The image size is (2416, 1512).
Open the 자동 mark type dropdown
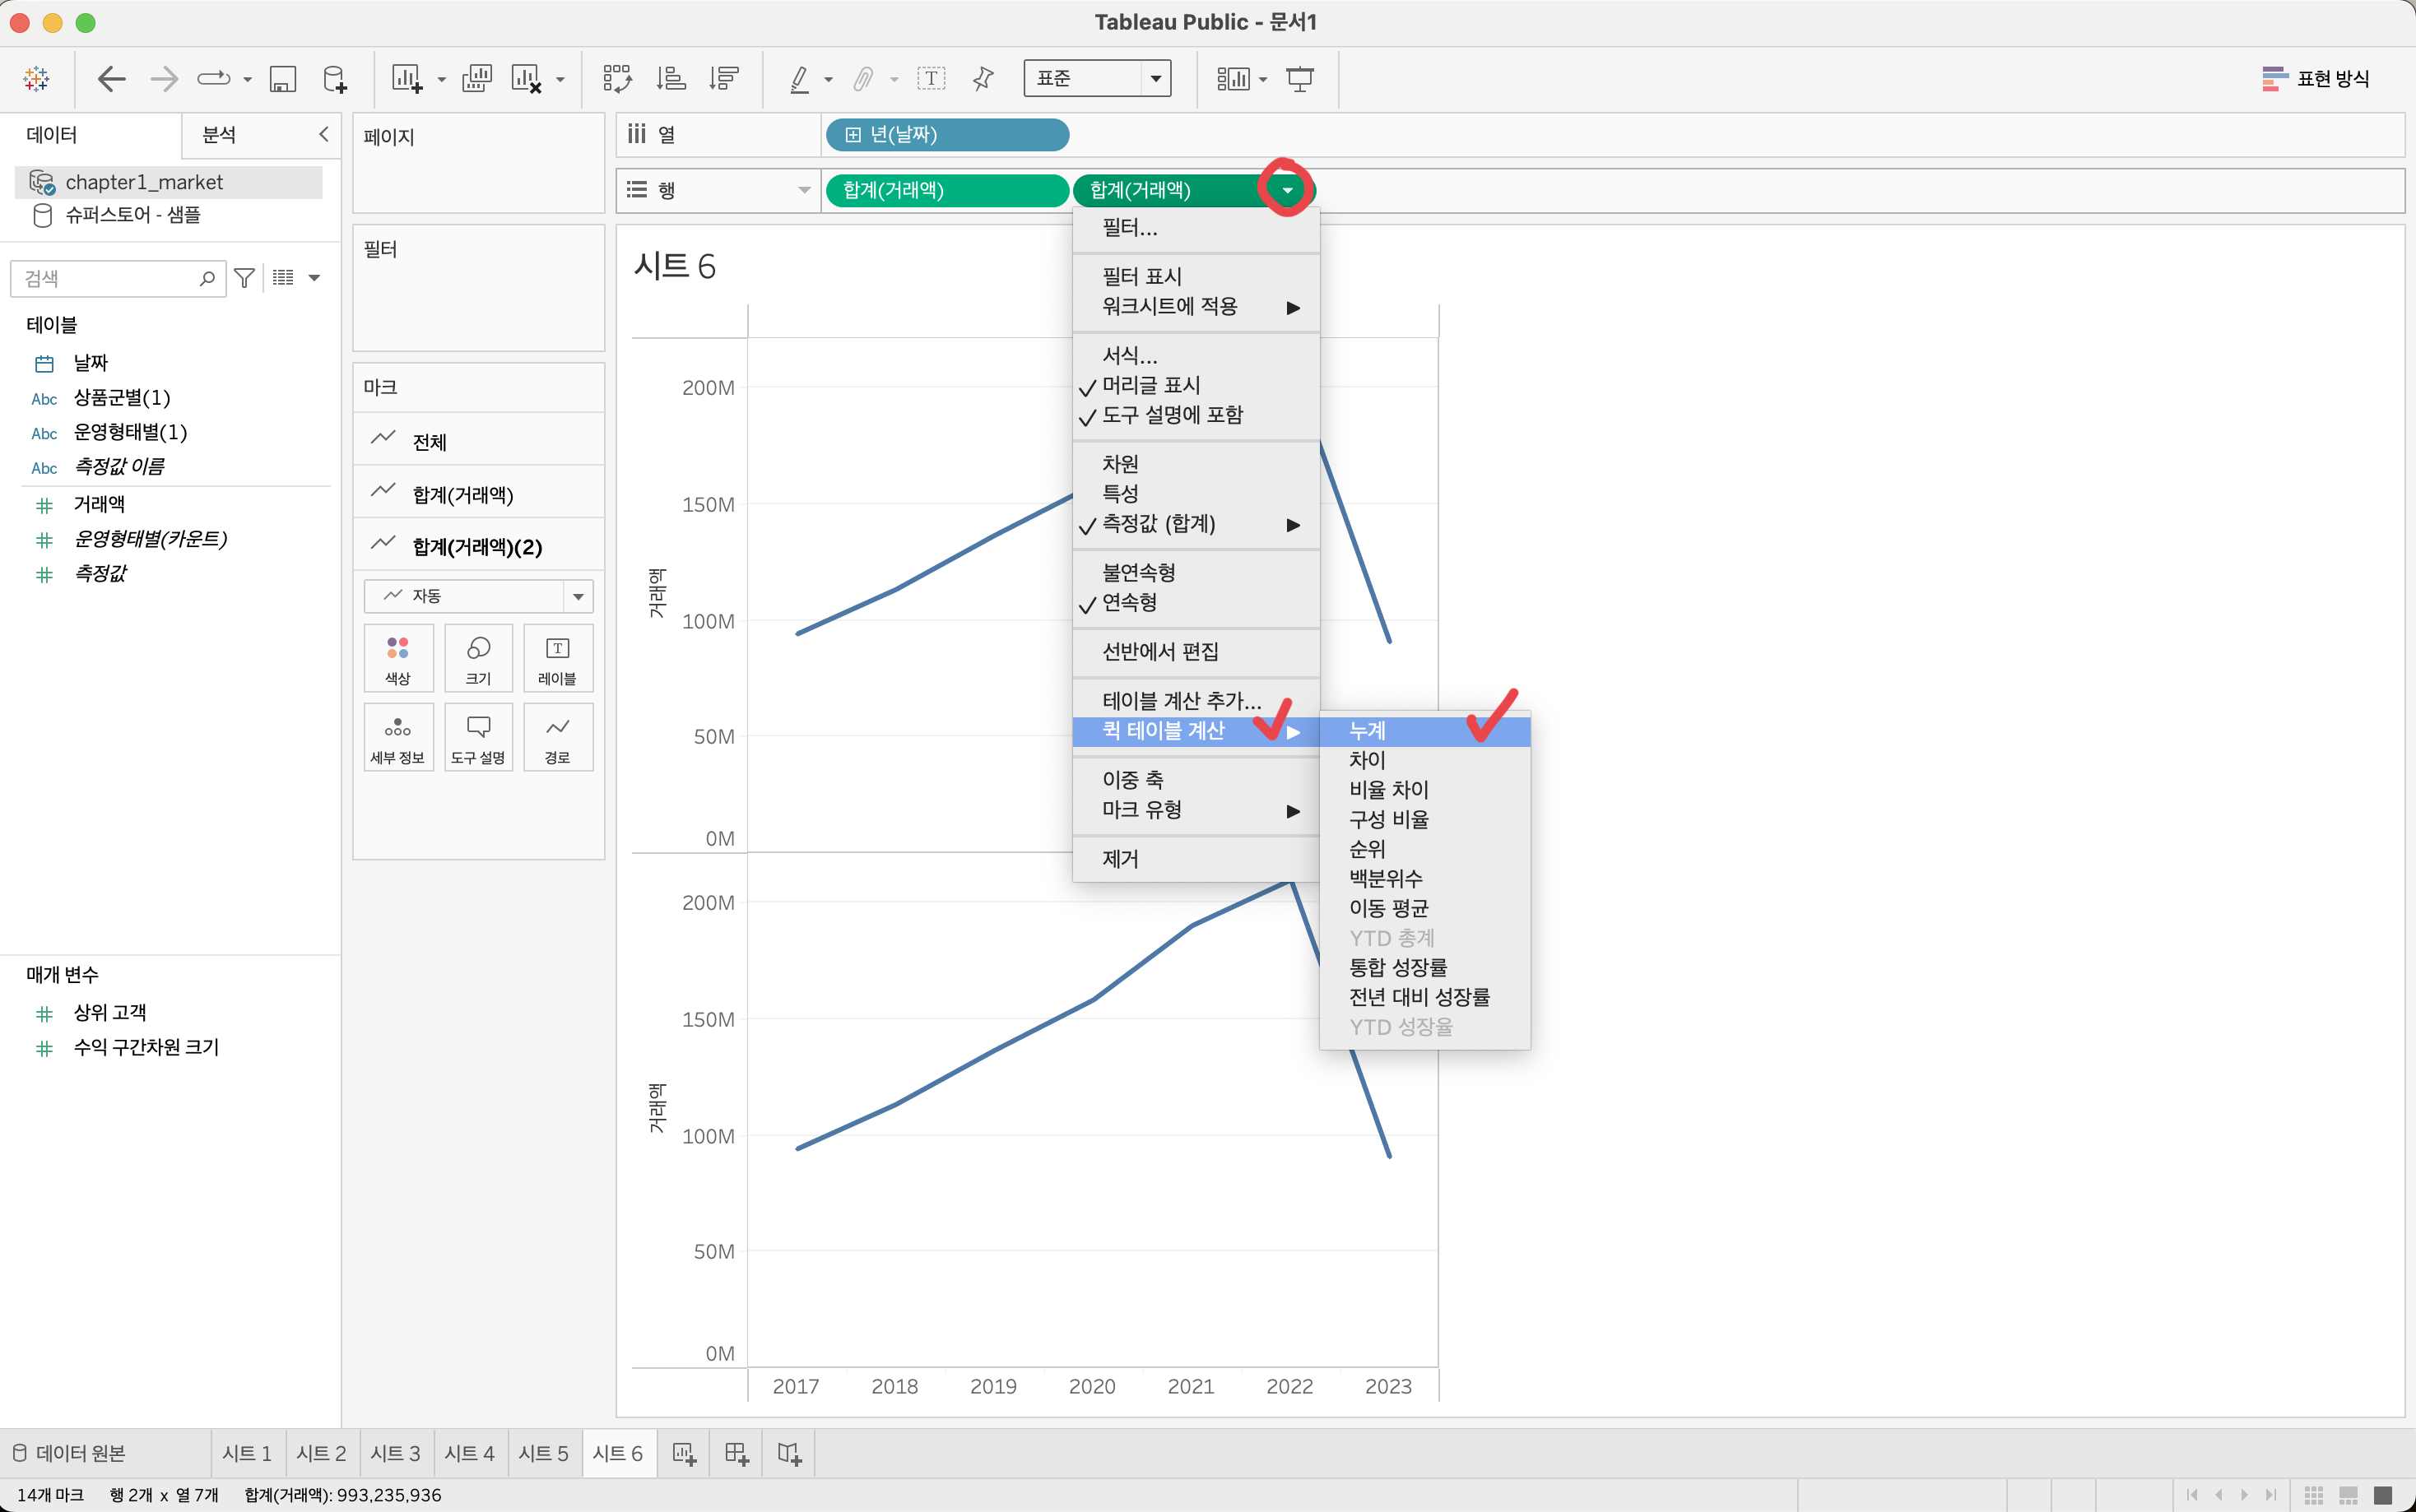tap(478, 596)
